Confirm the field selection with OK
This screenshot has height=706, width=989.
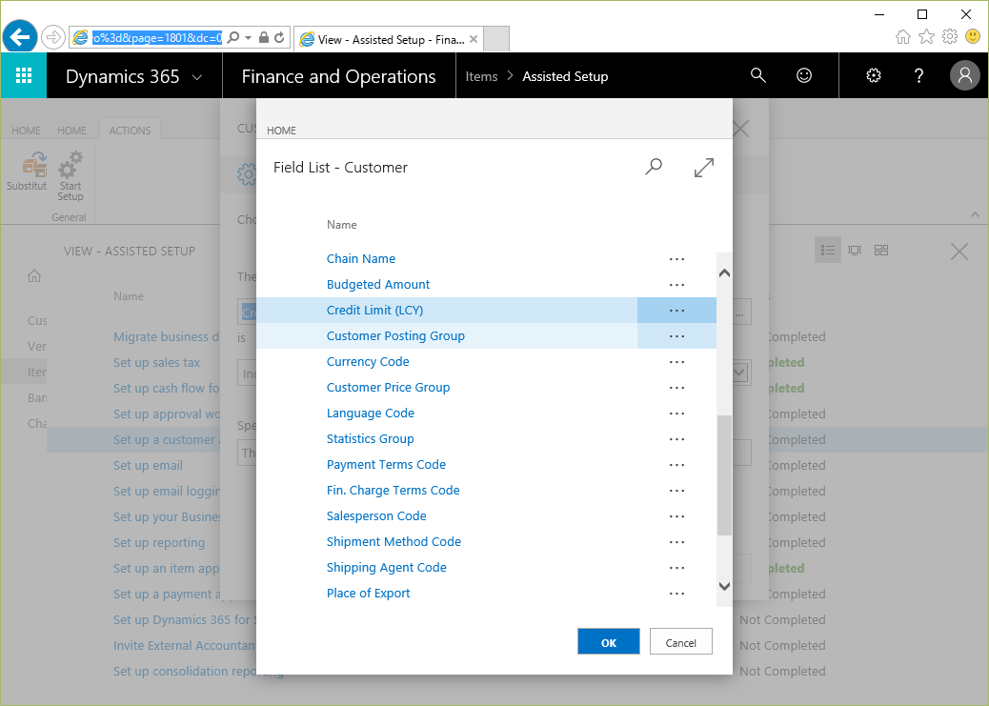(x=608, y=641)
